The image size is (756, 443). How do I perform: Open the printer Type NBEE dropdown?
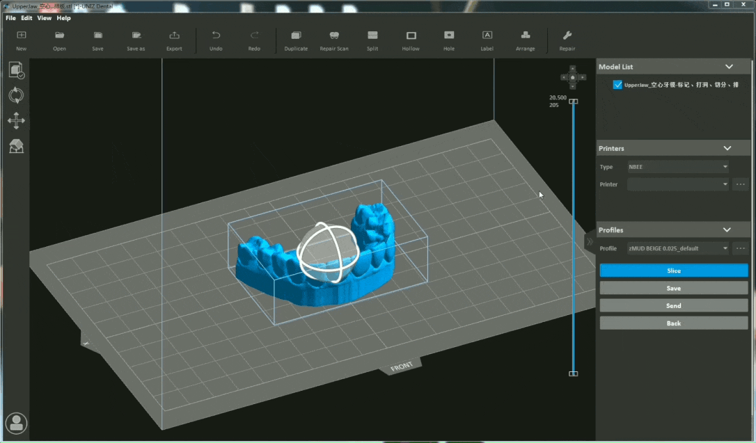click(678, 167)
